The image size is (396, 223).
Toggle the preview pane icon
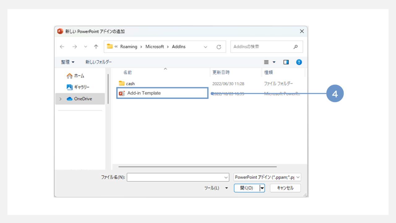(x=286, y=62)
